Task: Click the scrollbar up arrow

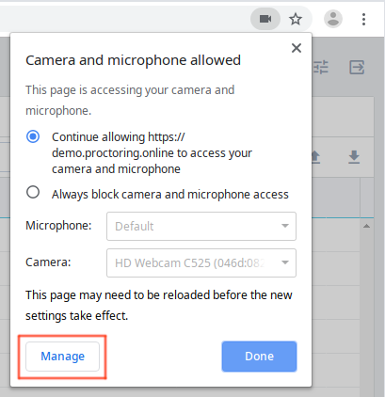Action: click(x=366, y=226)
